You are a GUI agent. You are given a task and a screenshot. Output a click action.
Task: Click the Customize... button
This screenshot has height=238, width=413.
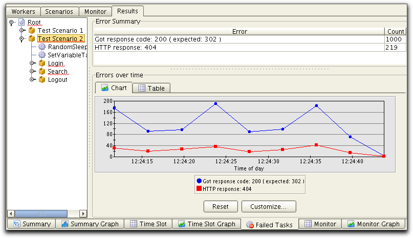[269, 207]
